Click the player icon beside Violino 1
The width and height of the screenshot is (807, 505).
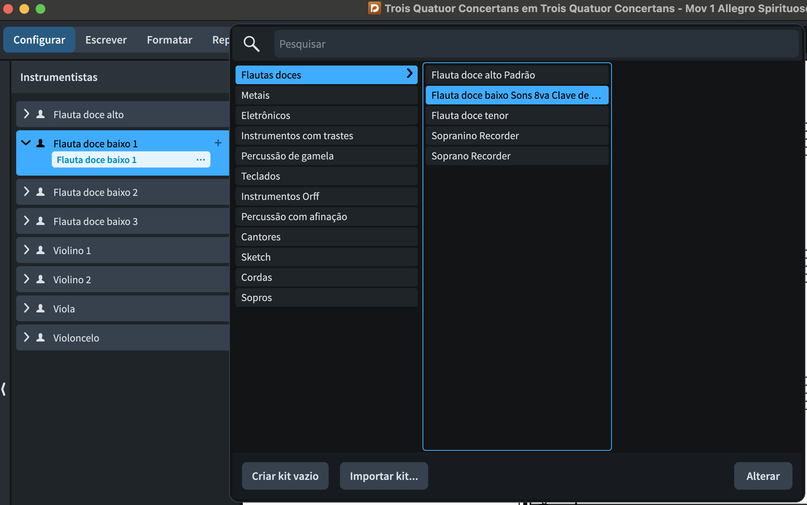(40, 250)
